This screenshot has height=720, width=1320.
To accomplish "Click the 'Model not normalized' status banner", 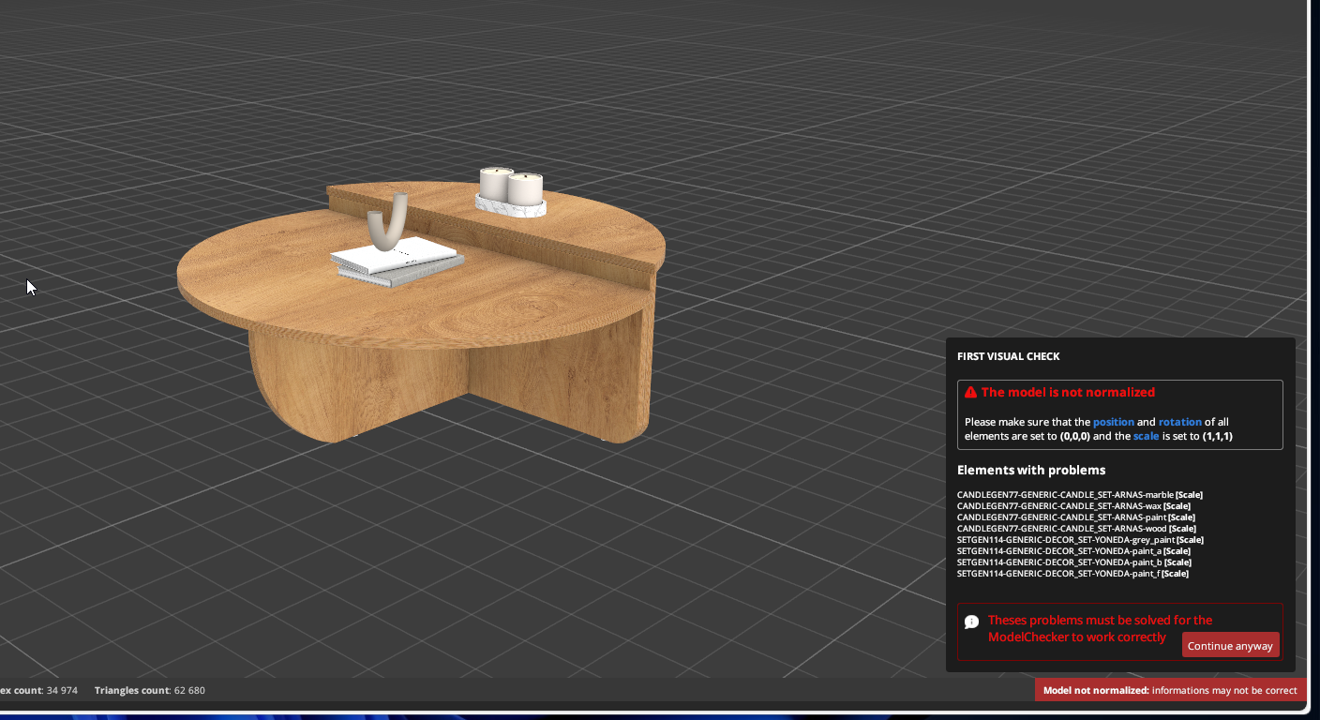I will (x=1170, y=690).
